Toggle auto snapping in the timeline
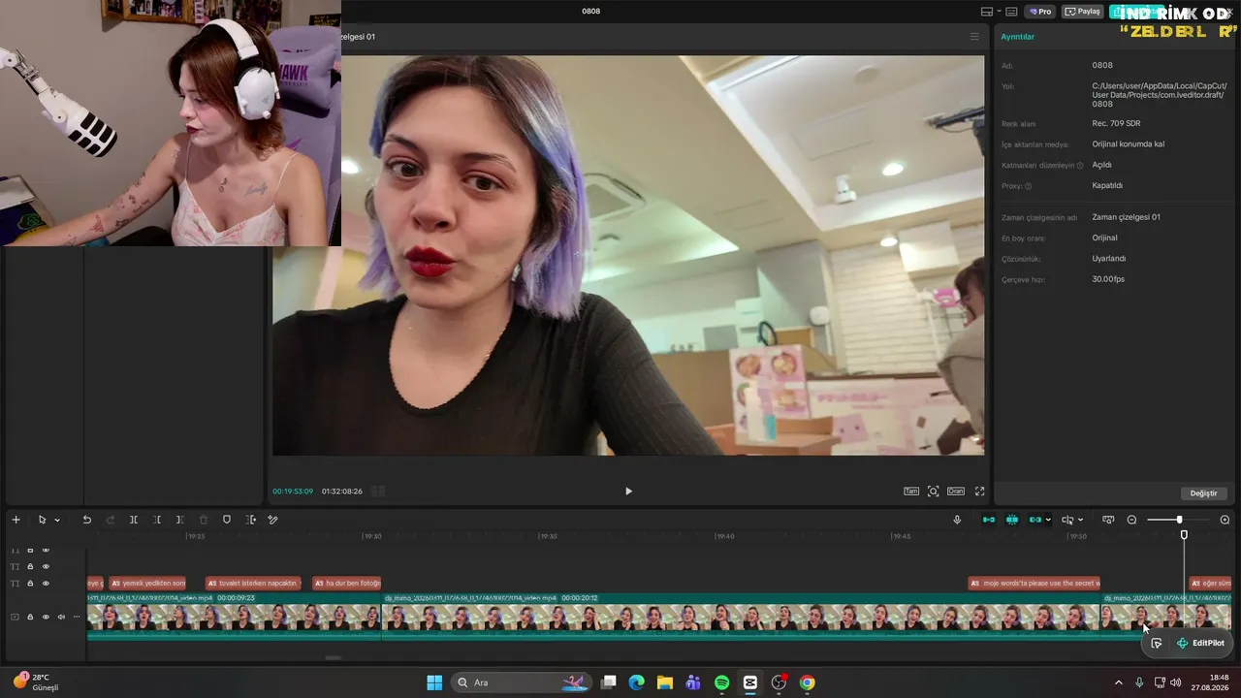The height and width of the screenshot is (698, 1241). coord(1012,520)
